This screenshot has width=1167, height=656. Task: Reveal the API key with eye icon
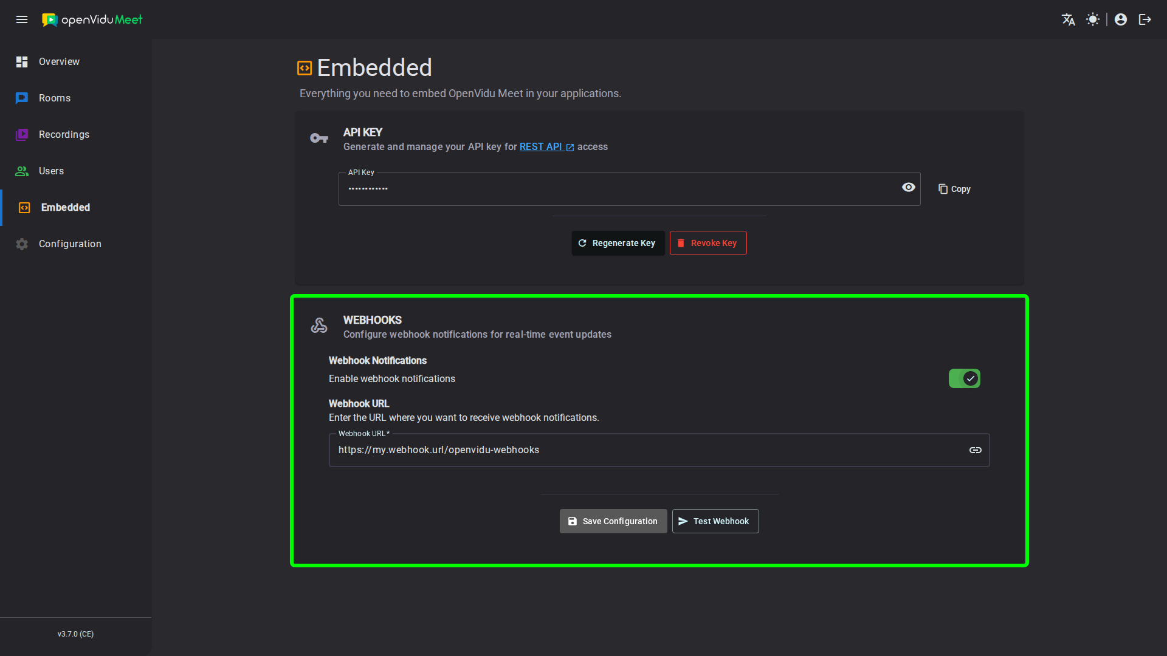(x=909, y=187)
